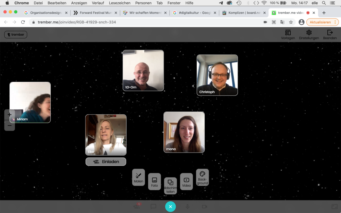Screen dimensions: 341x213
Task: Toggle the camera in bottom bar
Action: (204, 206)
